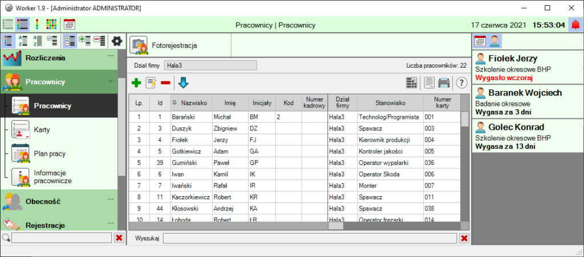This screenshot has width=584, height=257.
Task: Focus the Wyszukaj search field
Action: pyautogui.click(x=310, y=238)
